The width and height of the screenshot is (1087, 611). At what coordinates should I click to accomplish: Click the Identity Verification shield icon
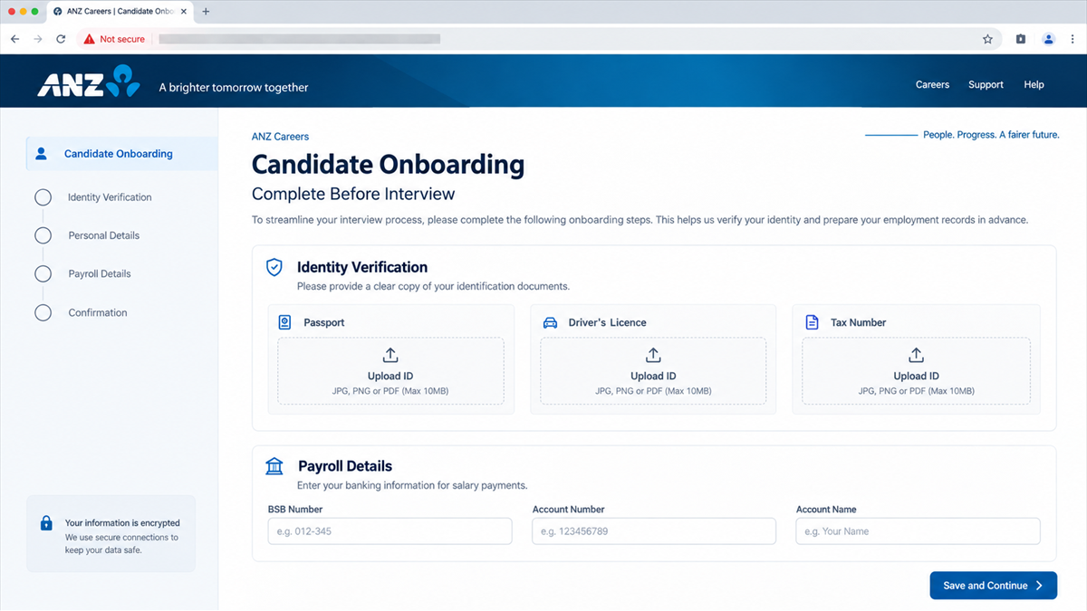tap(274, 267)
